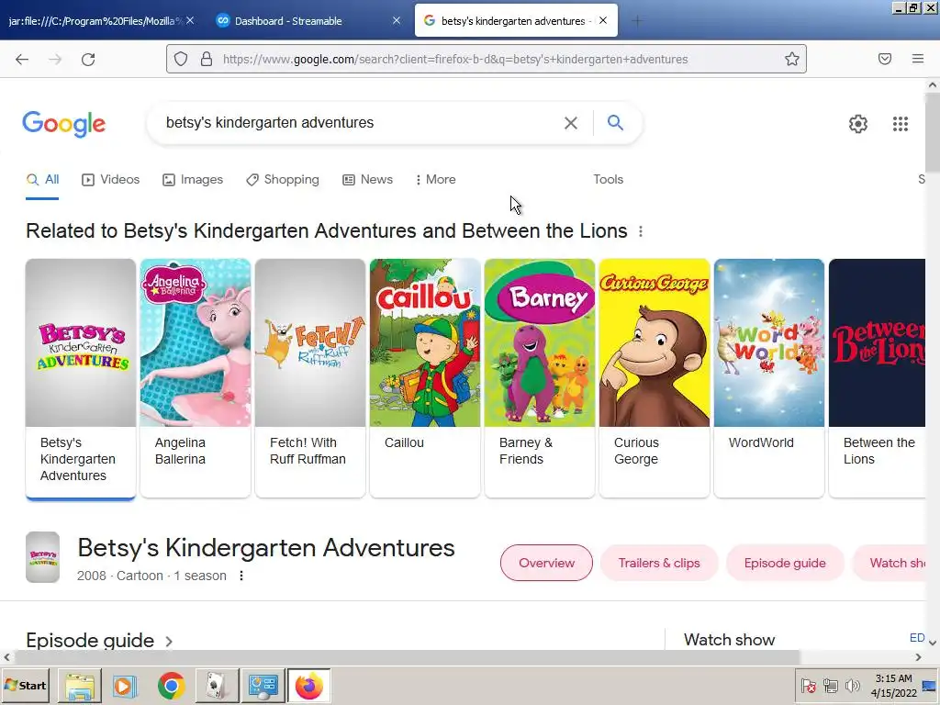Switch to the Dashboard - Streamable tab

click(x=308, y=21)
